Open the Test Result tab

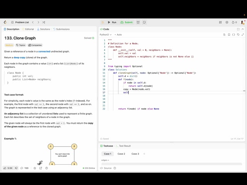(x=124, y=146)
